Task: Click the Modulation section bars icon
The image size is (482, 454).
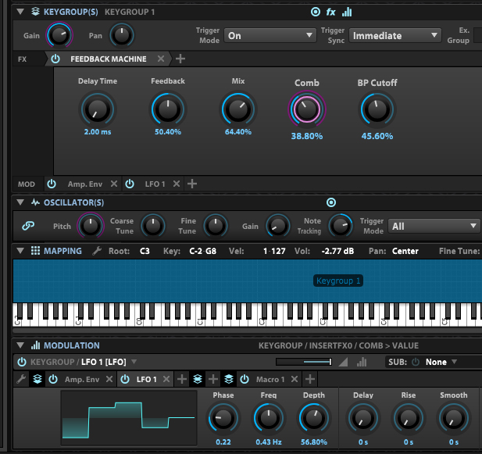Action: point(35,345)
